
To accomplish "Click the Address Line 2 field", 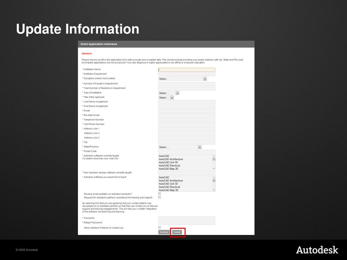I will tap(187, 133).
